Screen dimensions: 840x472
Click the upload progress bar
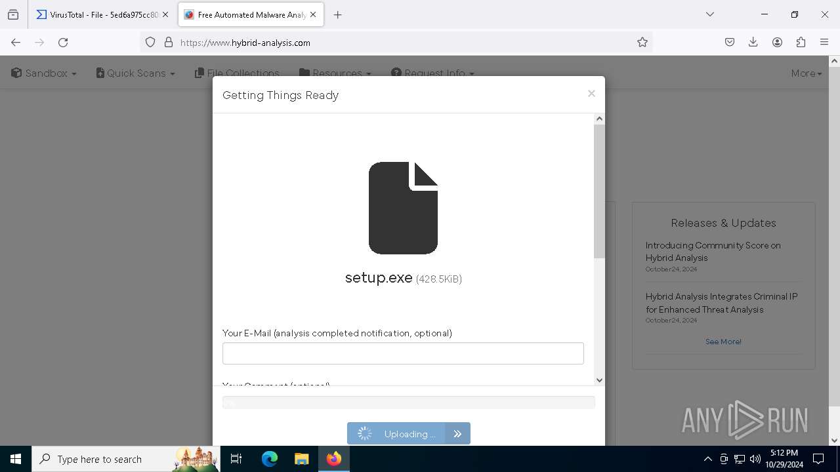(409, 403)
